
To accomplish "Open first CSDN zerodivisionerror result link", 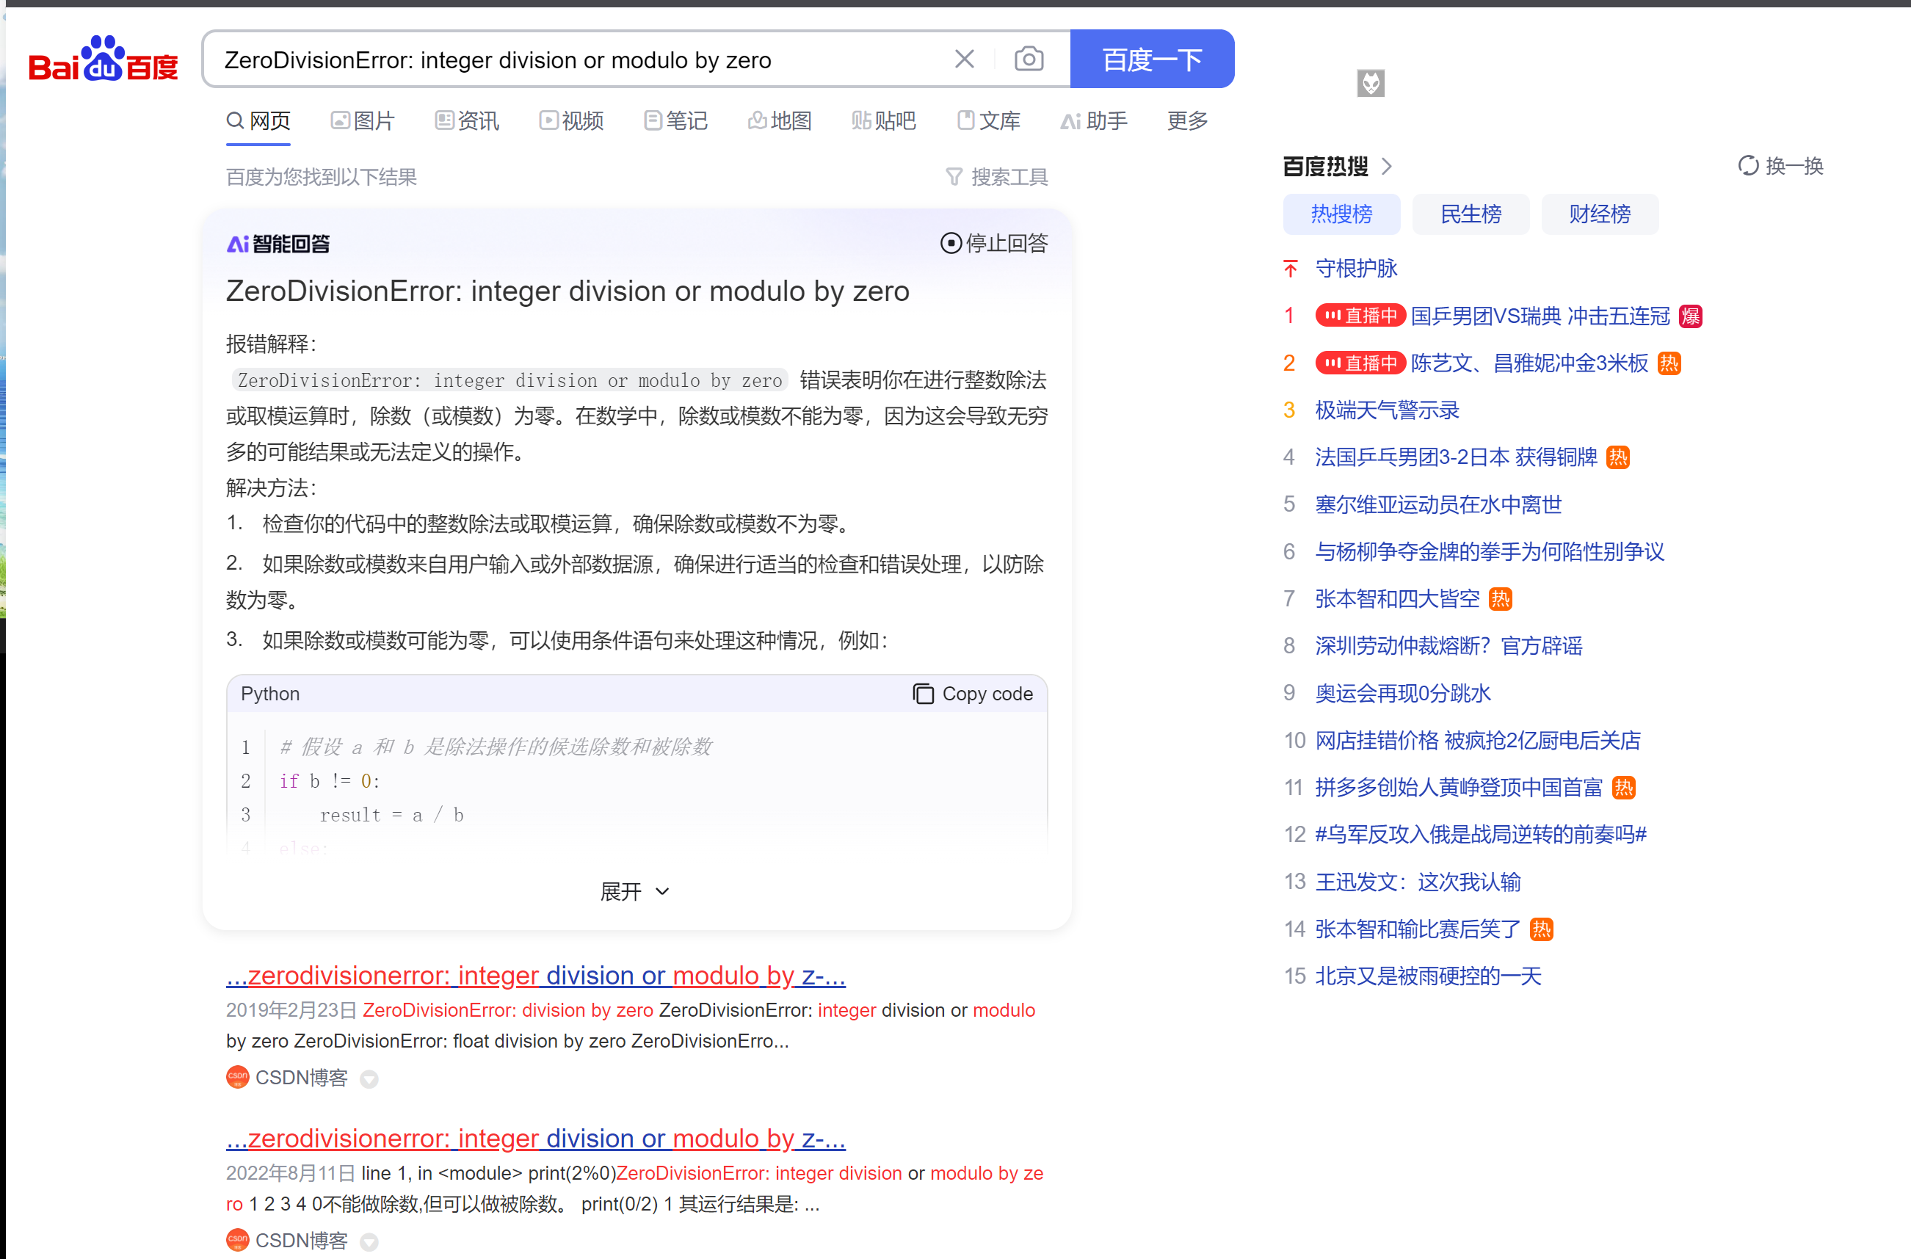I will pos(535,975).
